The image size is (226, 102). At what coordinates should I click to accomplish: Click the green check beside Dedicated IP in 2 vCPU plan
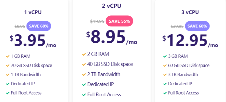tap(84, 85)
